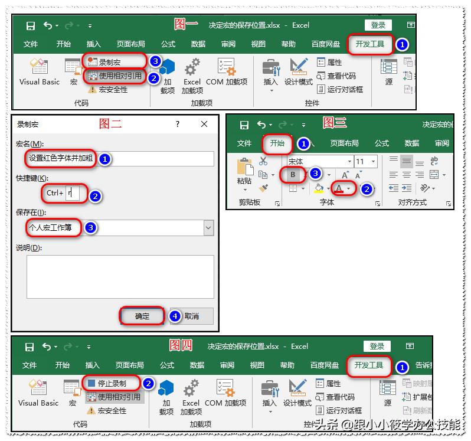Click the ribbon display options icon in Figure 1

point(411,25)
